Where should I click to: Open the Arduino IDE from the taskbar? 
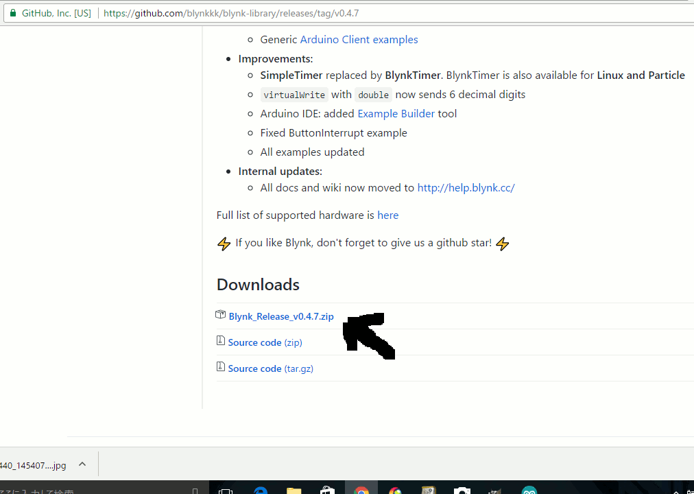tap(529, 490)
